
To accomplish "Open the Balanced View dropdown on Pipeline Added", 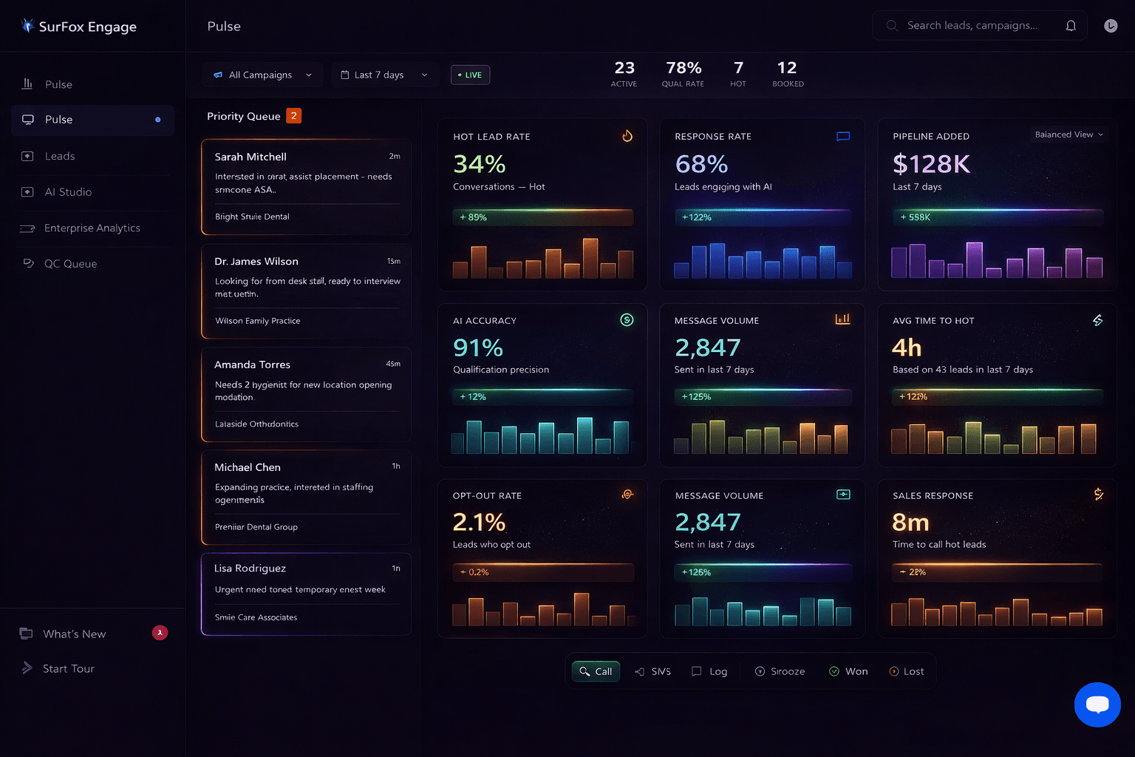I will click(1068, 135).
